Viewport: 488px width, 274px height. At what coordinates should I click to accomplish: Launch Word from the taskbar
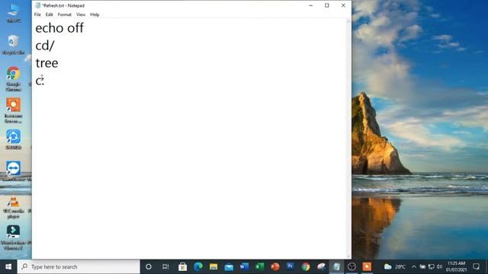click(244, 266)
